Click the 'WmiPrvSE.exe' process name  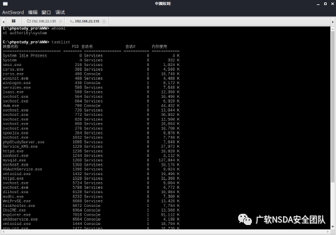click(x=17, y=201)
